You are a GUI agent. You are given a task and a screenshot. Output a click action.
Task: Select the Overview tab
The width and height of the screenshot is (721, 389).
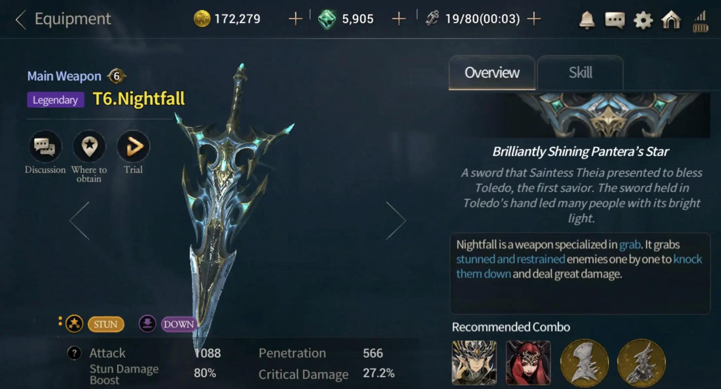[x=492, y=72]
